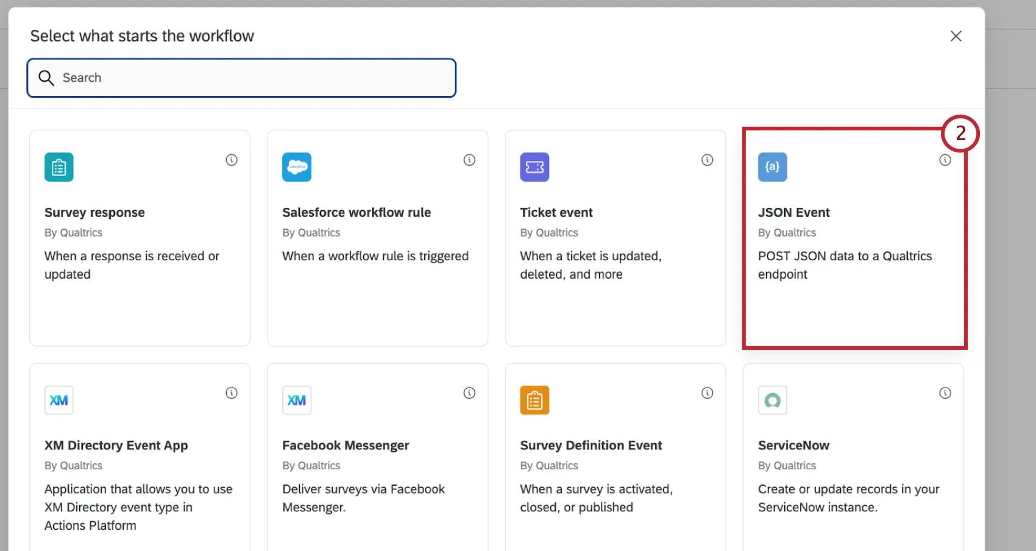
Task: Click the Facebook Messenger XM icon
Action: pyautogui.click(x=297, y=400)
